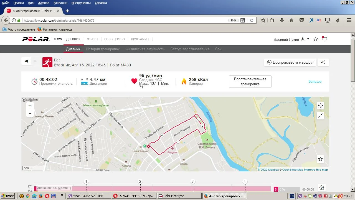The height and width of the screenshot is (200, 355).
Task: Expand map to fullscreen
Action: coord(320,116)
